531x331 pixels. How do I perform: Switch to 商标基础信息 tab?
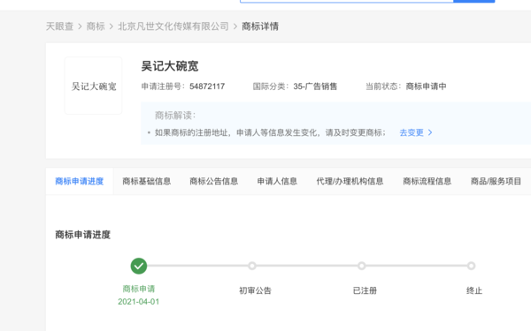(x=147, y=181)
